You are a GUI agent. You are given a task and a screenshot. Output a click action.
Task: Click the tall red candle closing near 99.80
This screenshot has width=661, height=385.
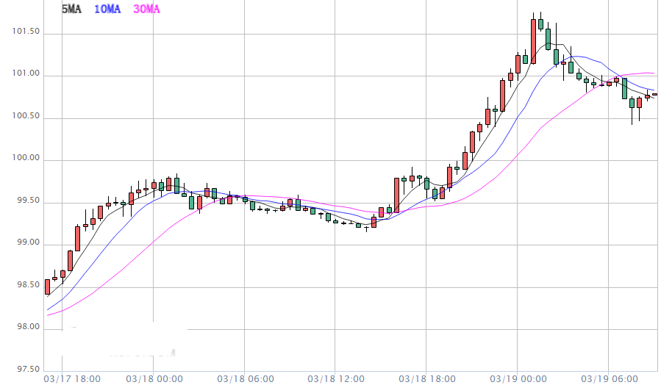396,195
